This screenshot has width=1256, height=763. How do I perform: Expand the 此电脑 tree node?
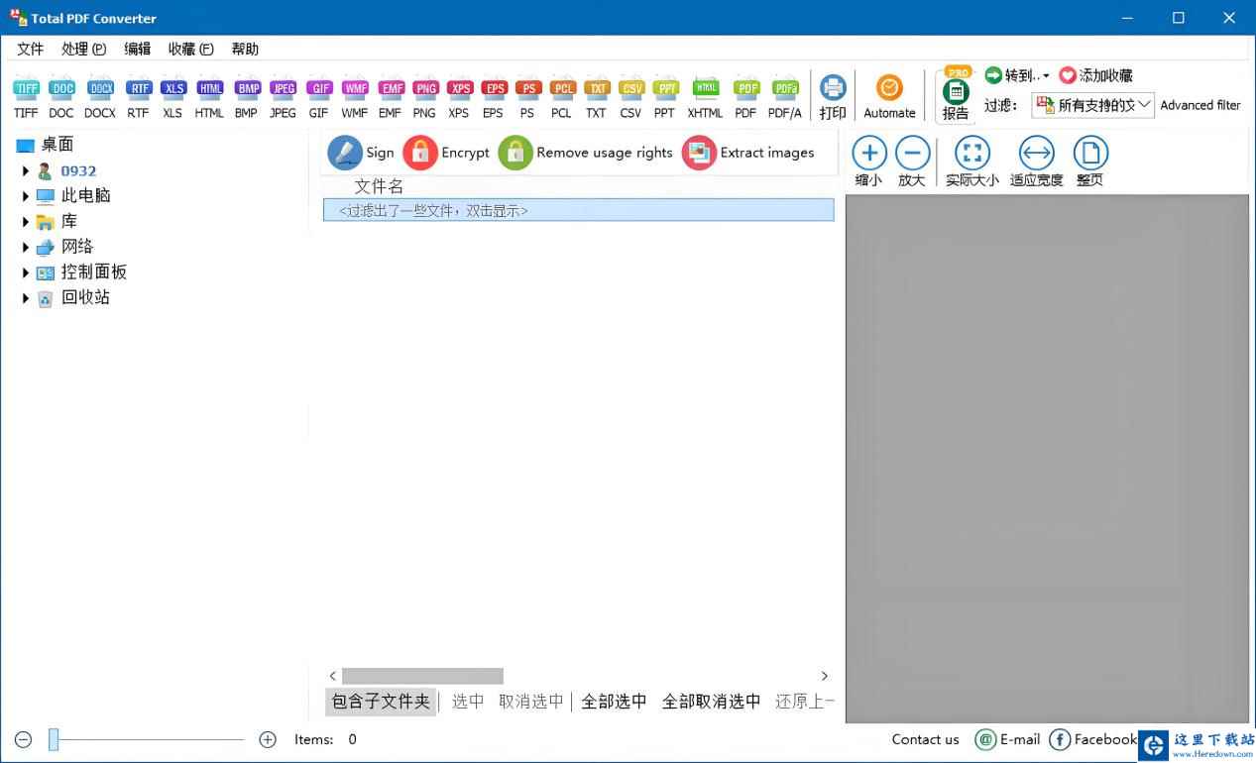click(x=26, y=196)
